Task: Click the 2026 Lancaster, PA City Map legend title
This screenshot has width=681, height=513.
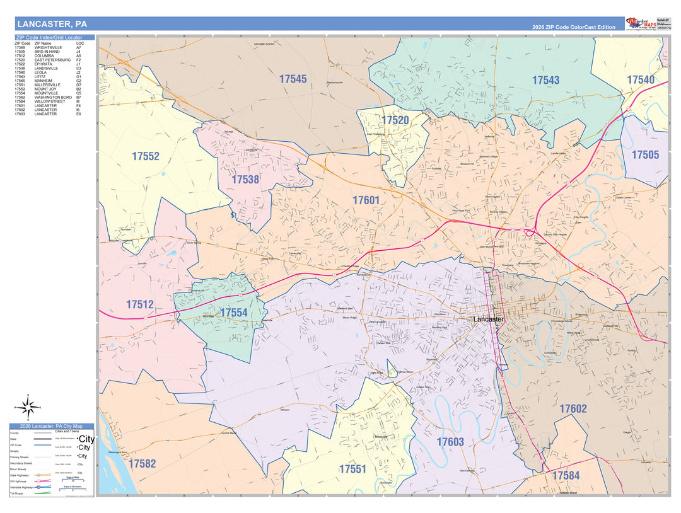Action: tap(51, 426)
